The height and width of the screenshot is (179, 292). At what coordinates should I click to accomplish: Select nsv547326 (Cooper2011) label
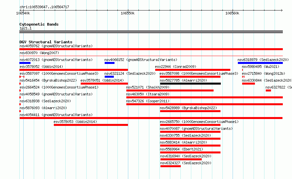tap(148, 101)
